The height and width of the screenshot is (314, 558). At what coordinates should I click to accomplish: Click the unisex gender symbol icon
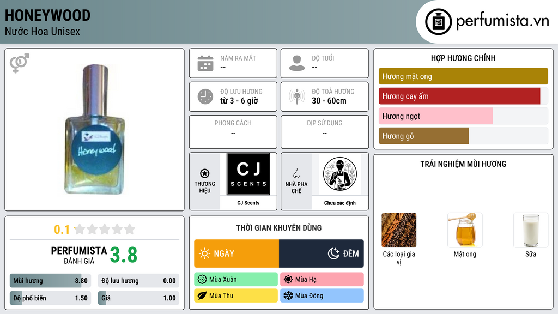19,63
